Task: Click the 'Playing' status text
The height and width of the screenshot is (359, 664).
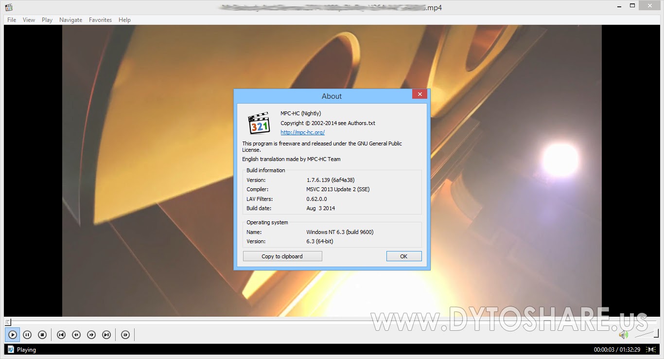Action: (x=26, y=350)
